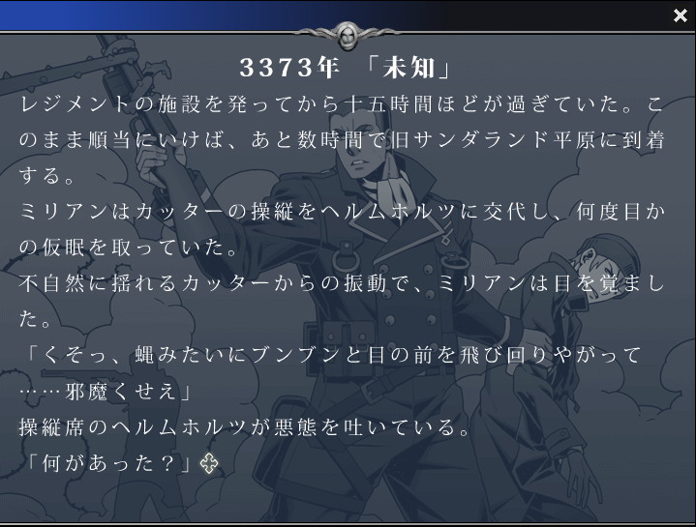Click the chapter title 3373年「未知」

point(346,68)
